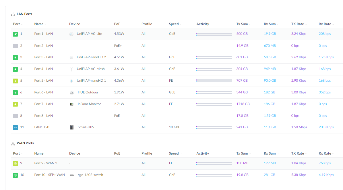Click the PoE+ label for port 2
Image resolution: width=343 pixels, height=190 pixels.
[118, 46]
